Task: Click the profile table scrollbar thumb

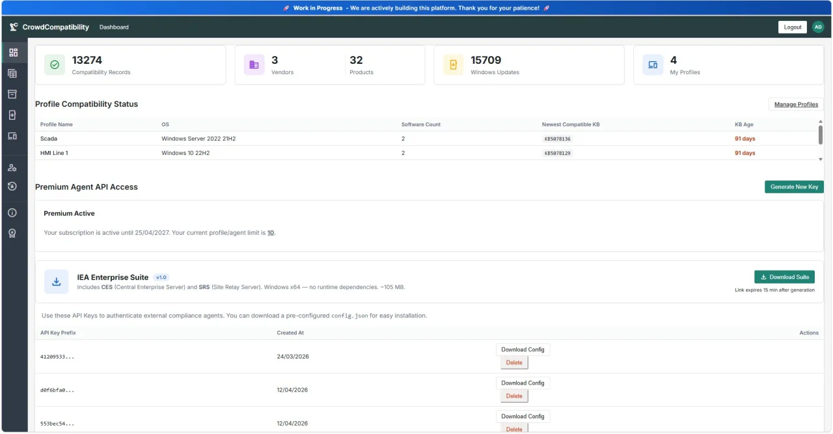Action: click(821, 135)
